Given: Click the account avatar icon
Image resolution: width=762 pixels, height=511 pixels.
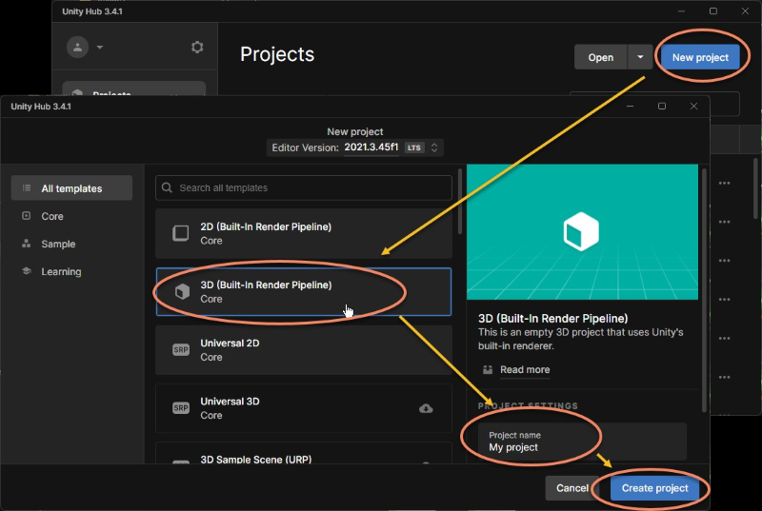Looking at the screenshot, I should click(77, 47).
